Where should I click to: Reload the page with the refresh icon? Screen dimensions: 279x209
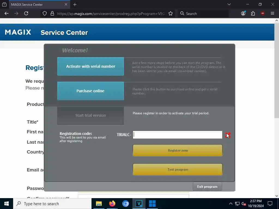26,14
